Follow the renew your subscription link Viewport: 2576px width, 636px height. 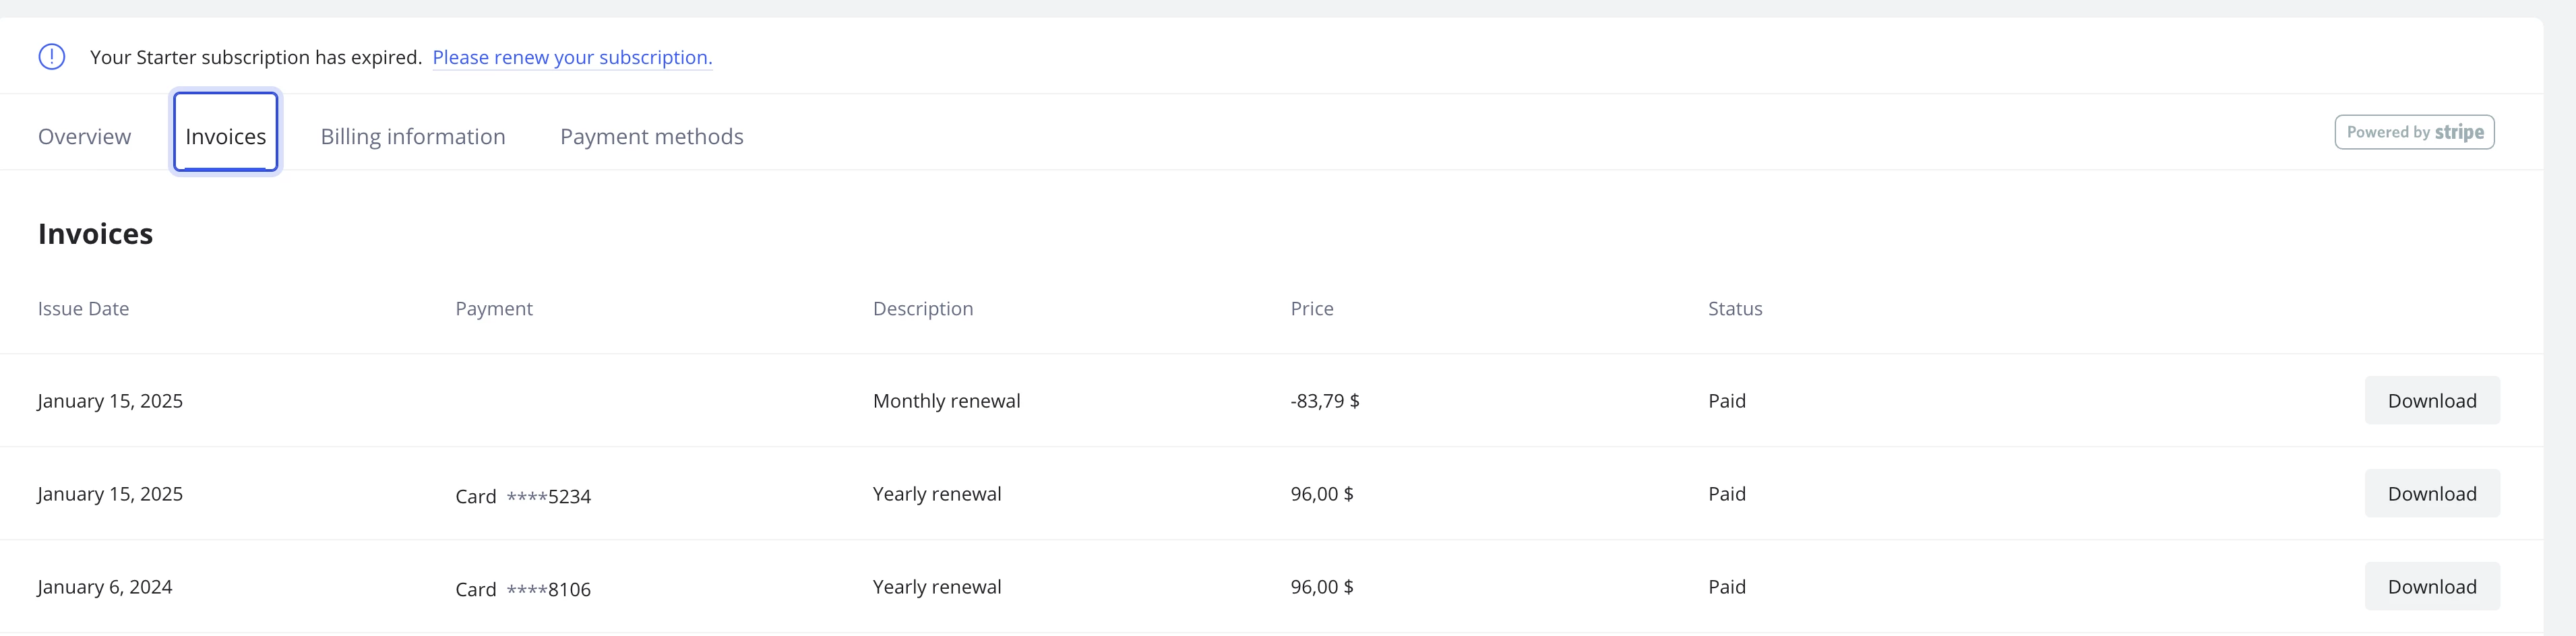572,57
